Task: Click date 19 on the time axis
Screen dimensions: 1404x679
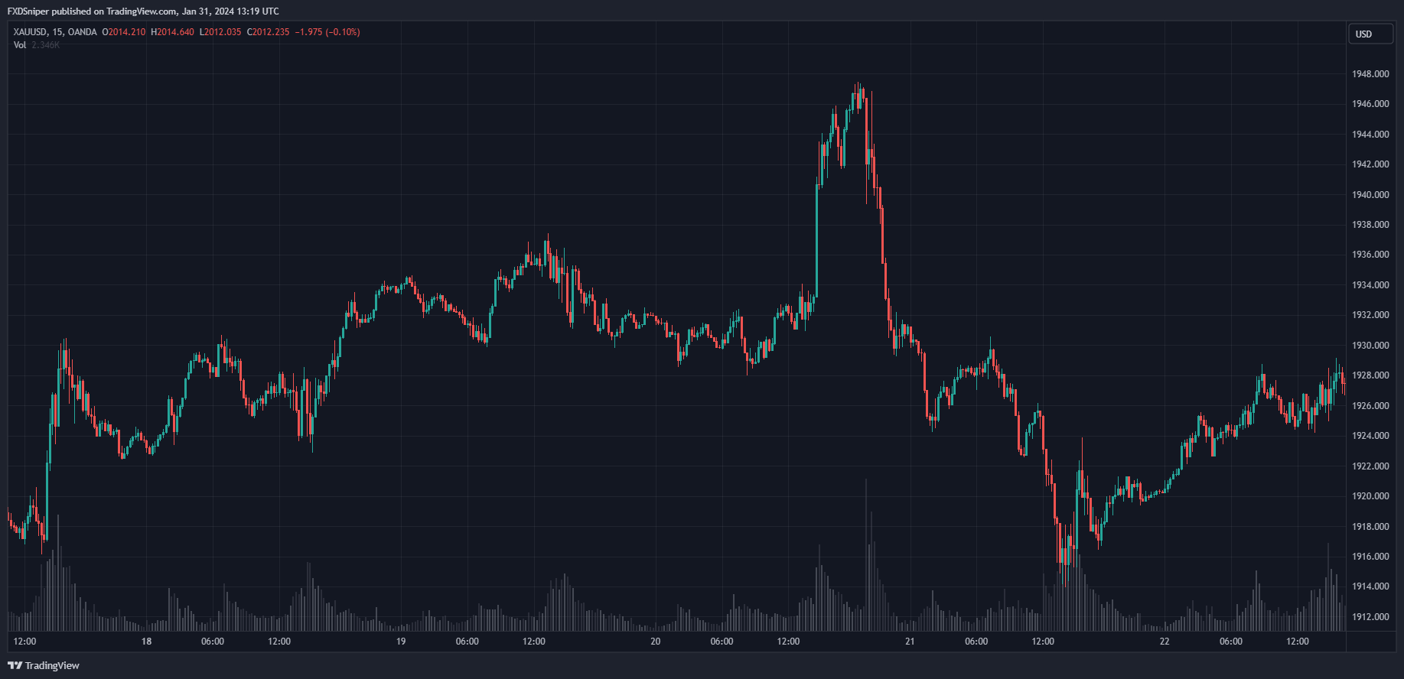Action: pyautogui.click(x=401, y=642)
